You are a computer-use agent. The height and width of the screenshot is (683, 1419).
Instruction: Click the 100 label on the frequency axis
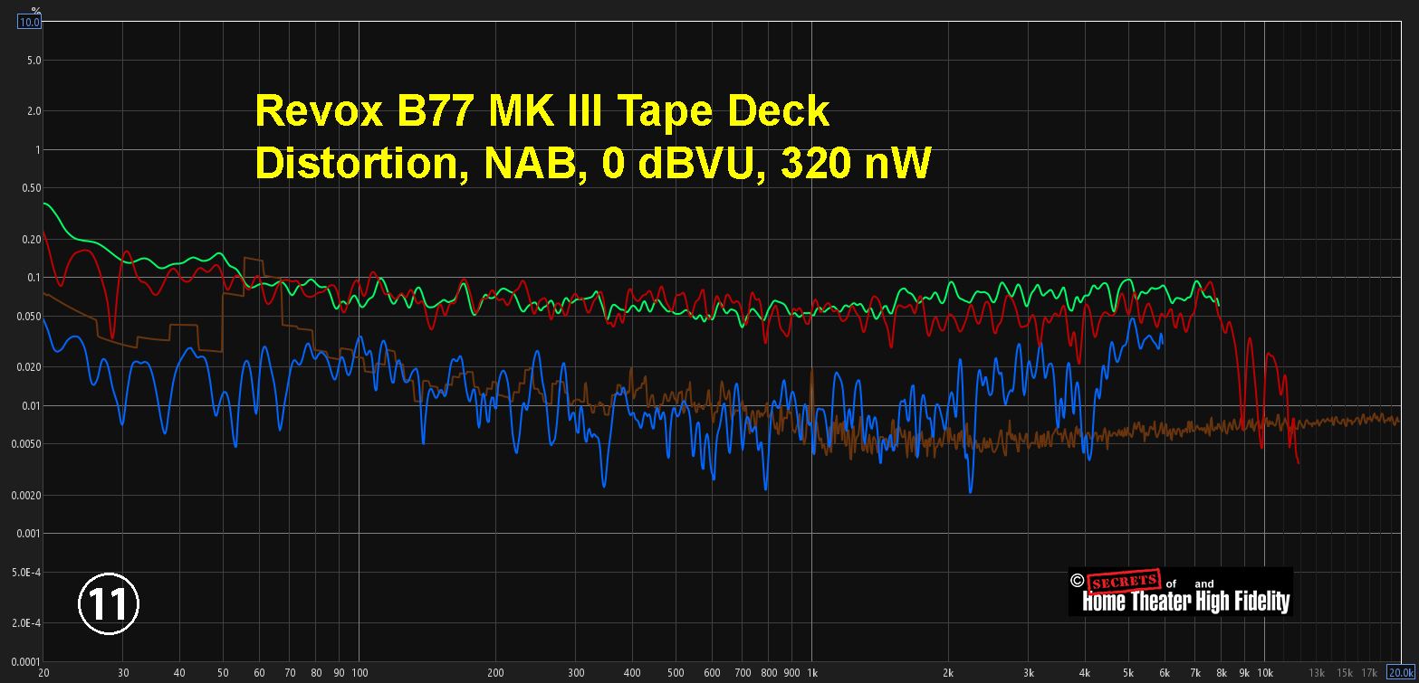click(360, 673)
